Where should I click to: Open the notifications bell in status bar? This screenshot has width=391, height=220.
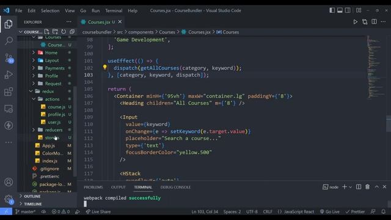pyautogui.click(x=384, y=211)
